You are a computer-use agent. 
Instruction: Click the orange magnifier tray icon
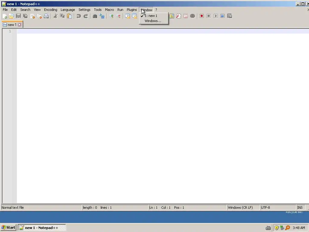click(288, 228)
